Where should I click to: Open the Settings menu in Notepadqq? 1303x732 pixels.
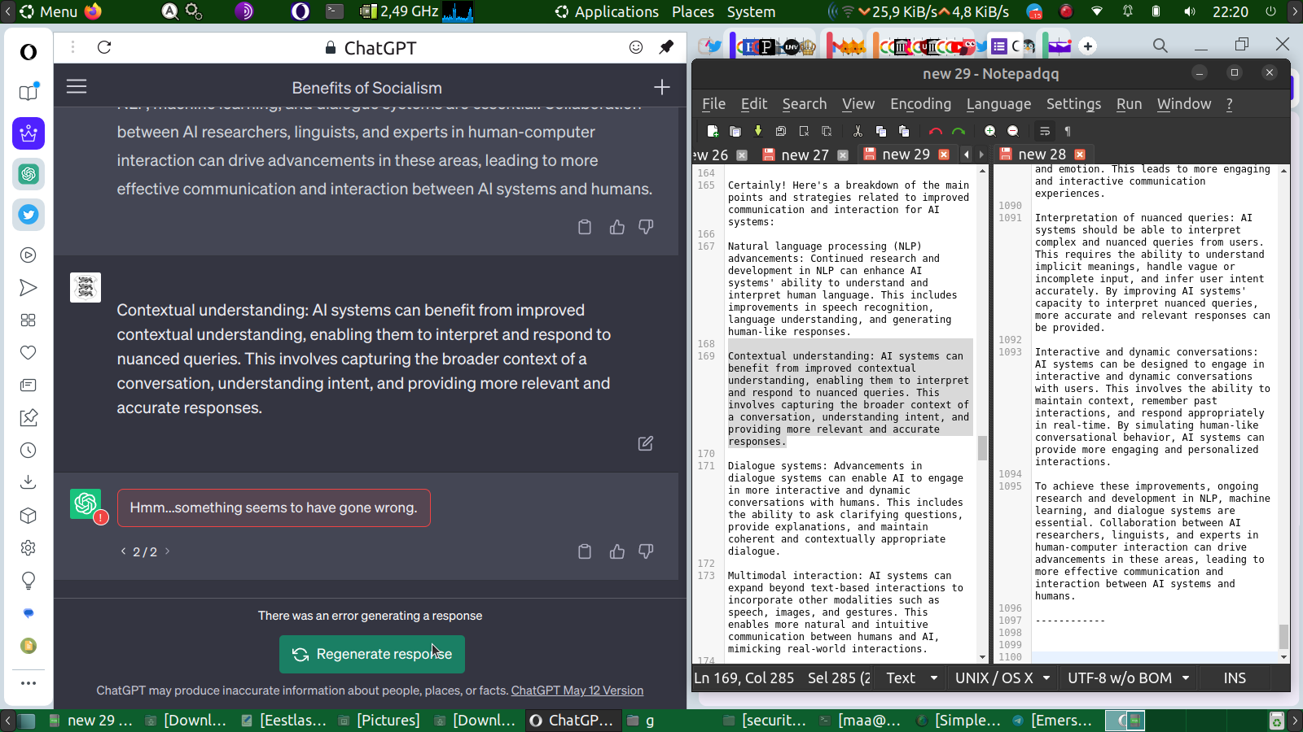coord(1073,104)
